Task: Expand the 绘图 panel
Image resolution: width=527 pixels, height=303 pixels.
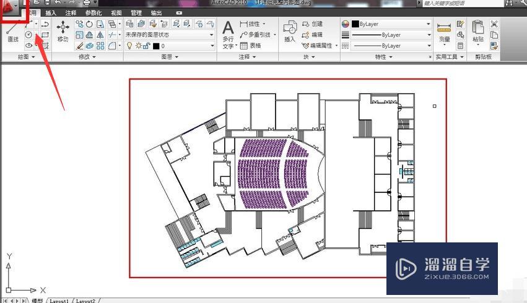Action: coord(26,57)
